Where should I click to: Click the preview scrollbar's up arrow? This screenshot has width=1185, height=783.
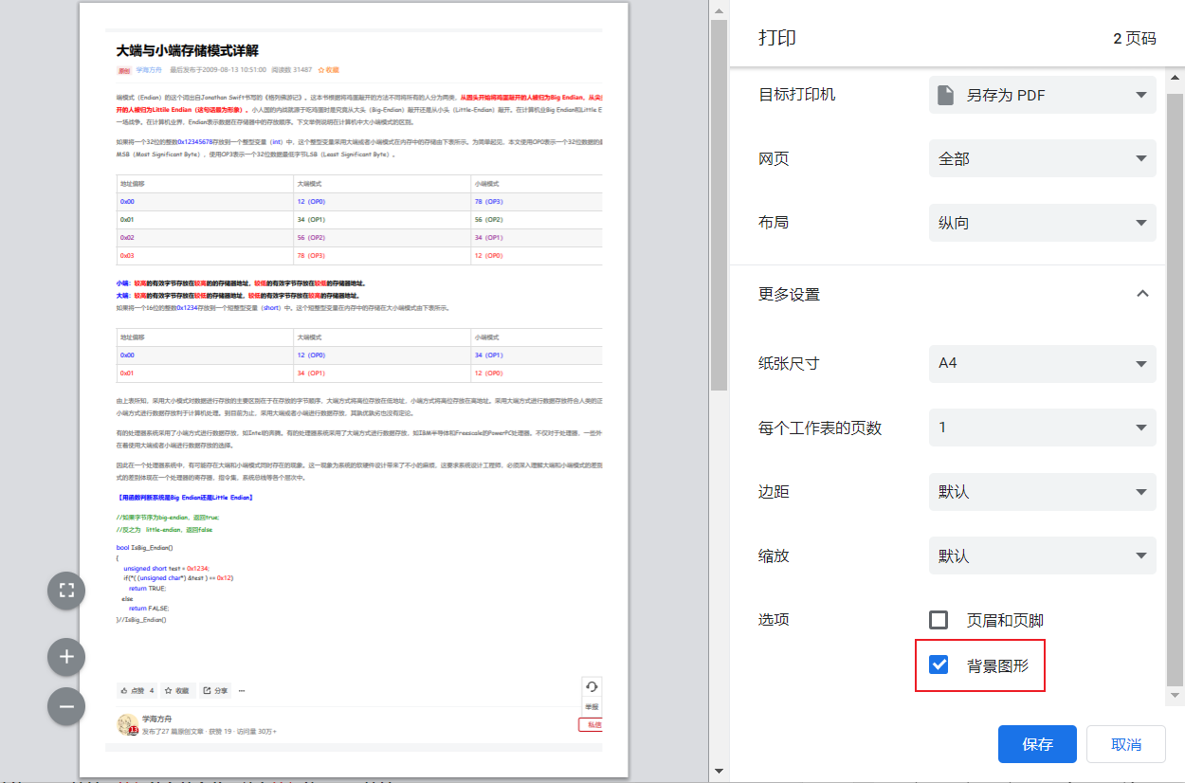[719, 10]
